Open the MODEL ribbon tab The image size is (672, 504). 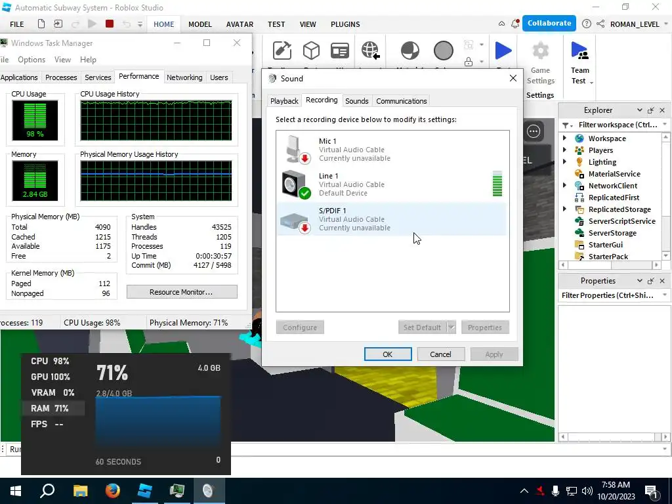coord(200,24)
